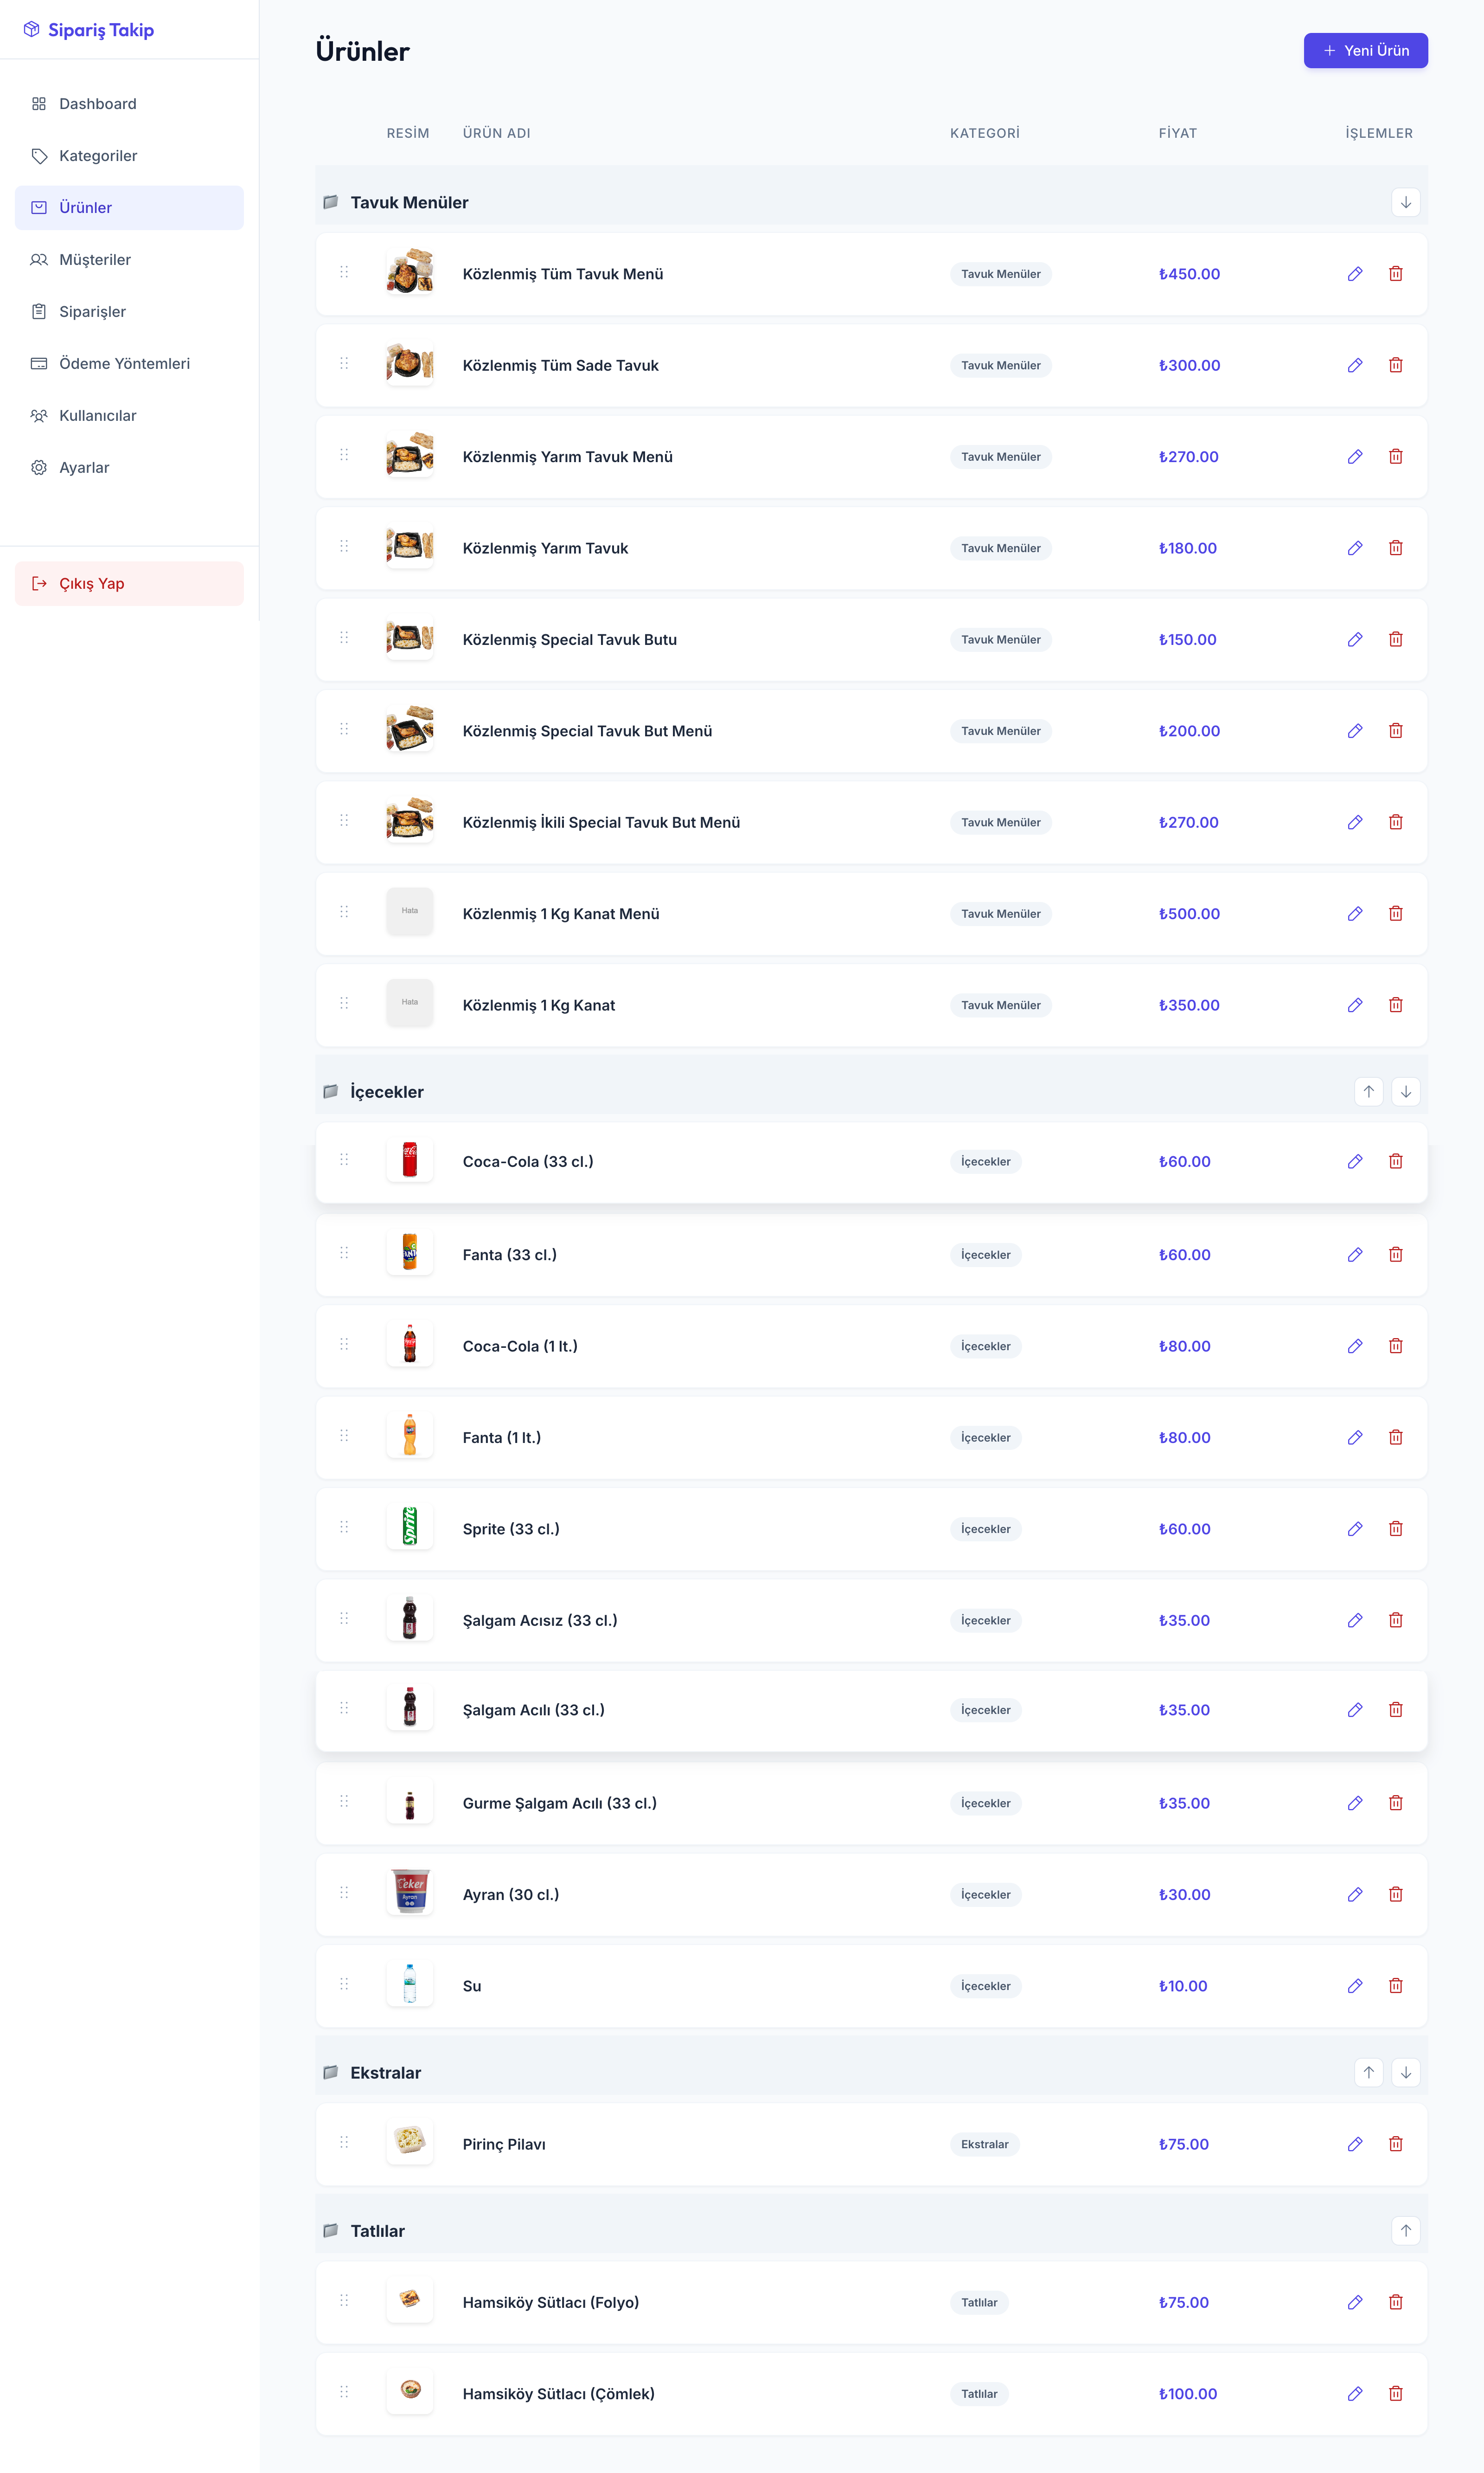This screenshot has height=2473, width=1484.
Task: Click ÜRÜN ADI column header
Action: (497, 133)
